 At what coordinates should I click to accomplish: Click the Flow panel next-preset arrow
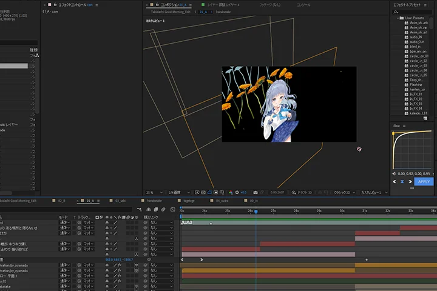coord(410,181)
